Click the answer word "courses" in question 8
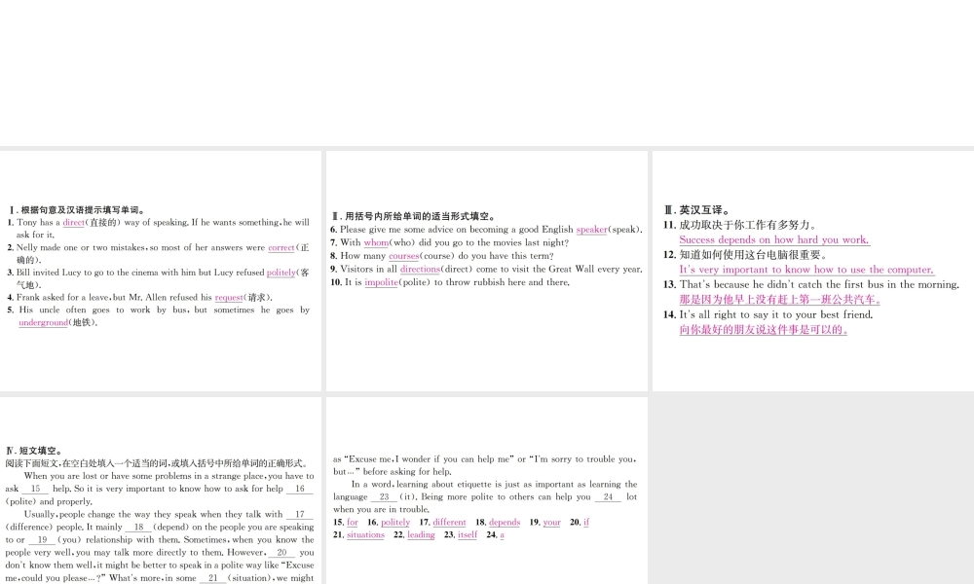 coord(404,256)
